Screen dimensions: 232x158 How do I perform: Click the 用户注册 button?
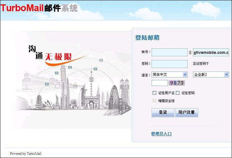[186, 112]
